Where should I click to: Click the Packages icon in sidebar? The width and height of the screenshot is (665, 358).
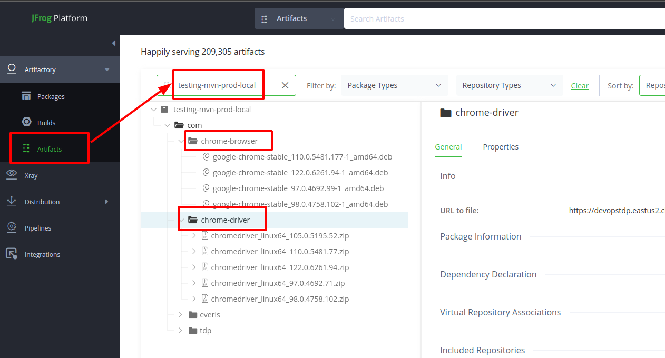[26, 96]
